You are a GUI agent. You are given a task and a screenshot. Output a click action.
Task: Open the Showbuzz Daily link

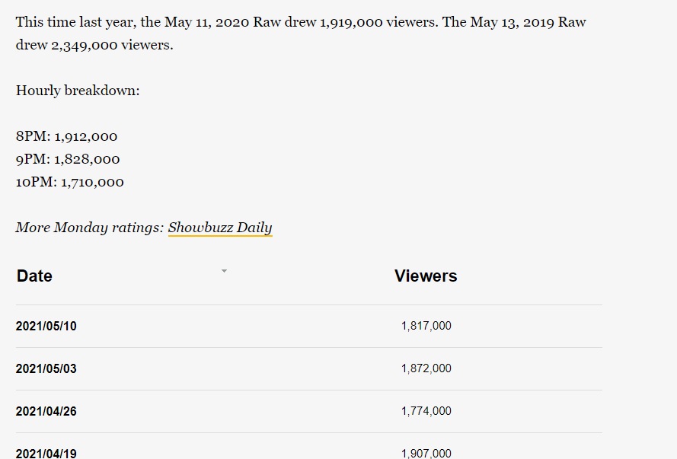pyautogui.click(x=219, y=228)
